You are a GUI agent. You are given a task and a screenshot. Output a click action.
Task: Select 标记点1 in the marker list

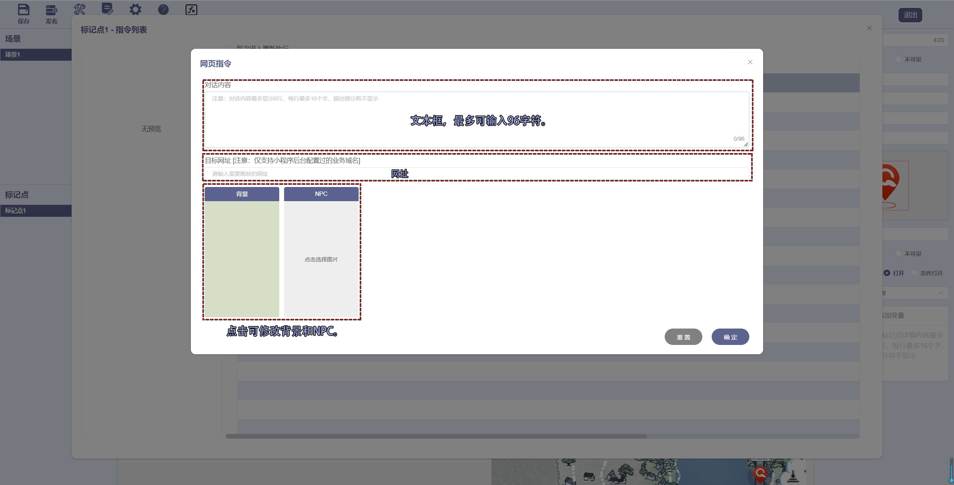point(36,211)
